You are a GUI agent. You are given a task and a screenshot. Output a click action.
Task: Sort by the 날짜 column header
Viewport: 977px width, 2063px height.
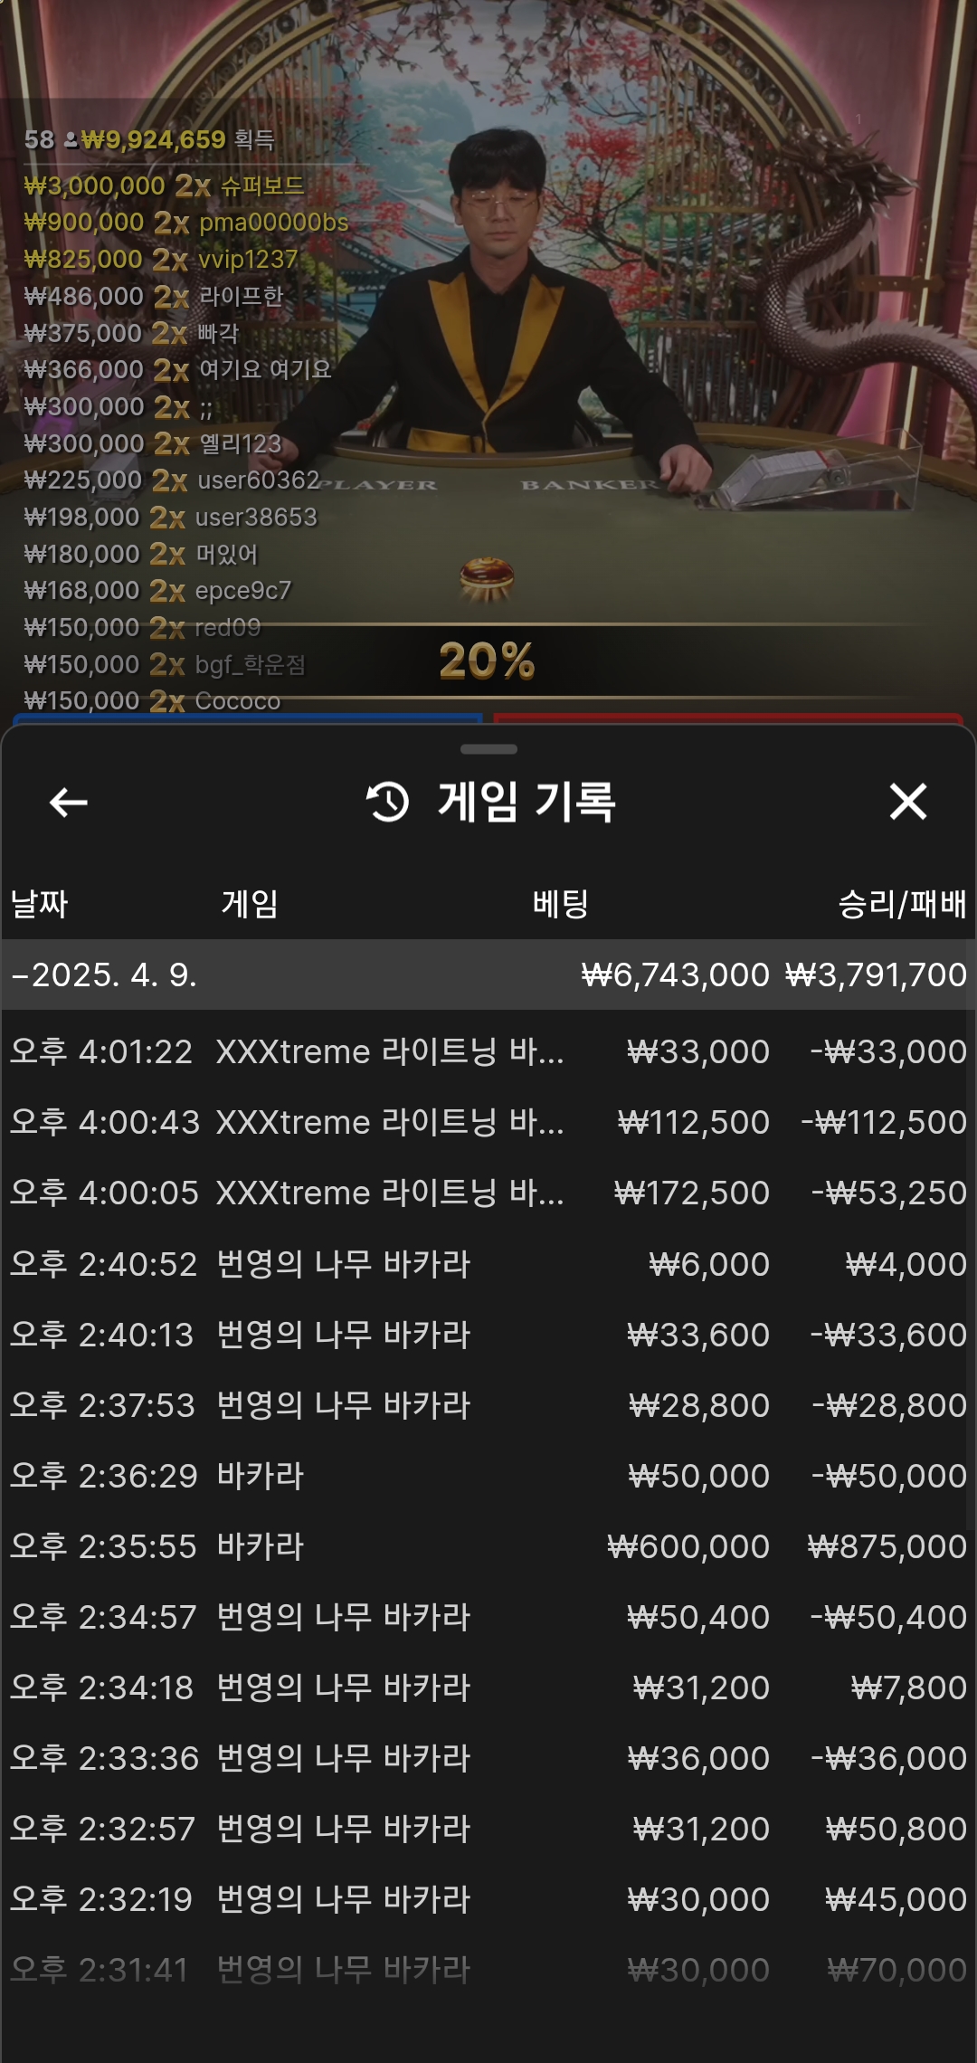pyautogui.click(x=39, y=903)
